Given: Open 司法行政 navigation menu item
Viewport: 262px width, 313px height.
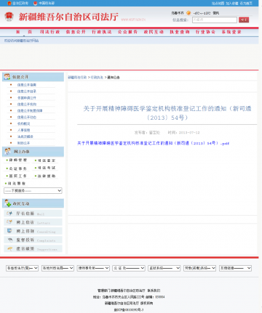Looking at the screenshot, I should click(x=49, y=32).
